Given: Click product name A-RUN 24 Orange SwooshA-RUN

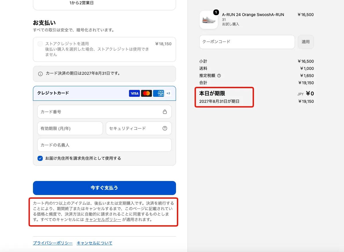Looking at the screenshot, I should 253,15.
